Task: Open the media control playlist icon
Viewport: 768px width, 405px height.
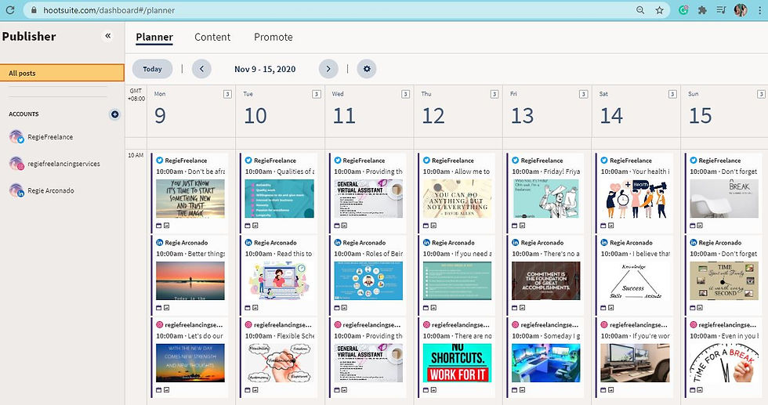Action: point(721,10)
